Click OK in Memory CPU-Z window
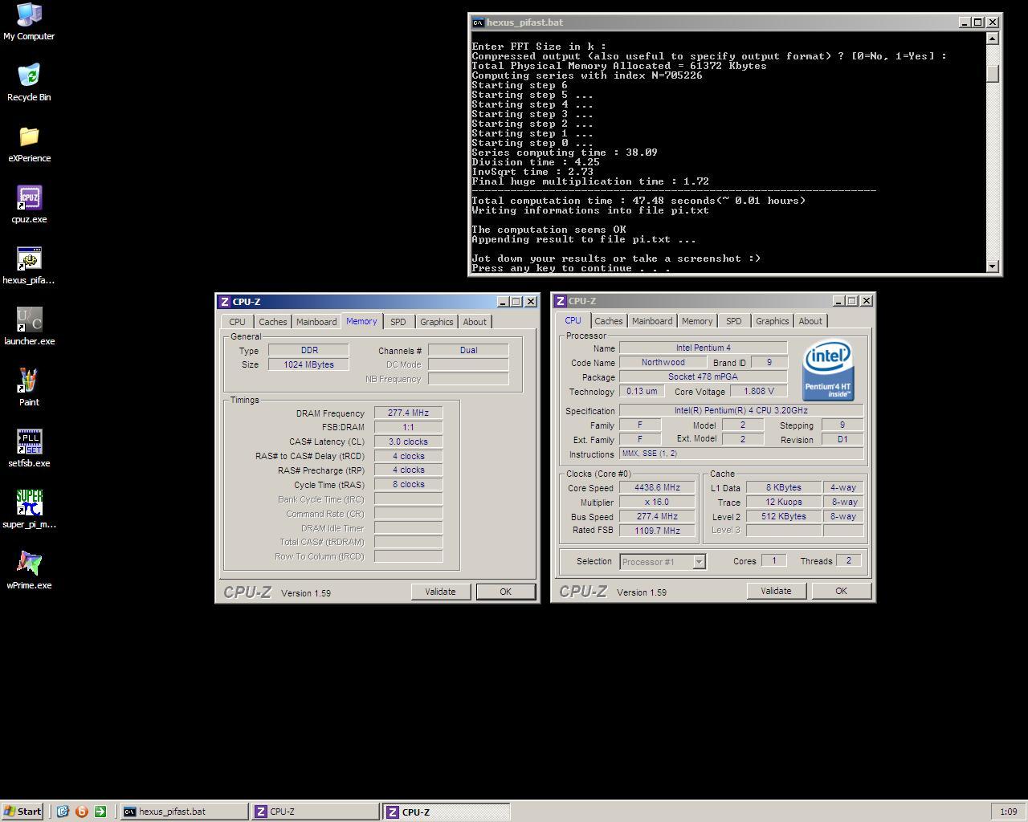Image resolution: width=1028 pixels, height=822 pixels. [x=505, y=592]
